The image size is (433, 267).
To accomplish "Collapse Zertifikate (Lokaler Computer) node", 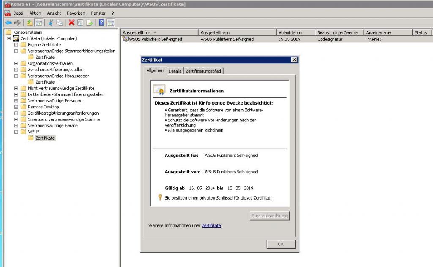I will tap(9, 38).
